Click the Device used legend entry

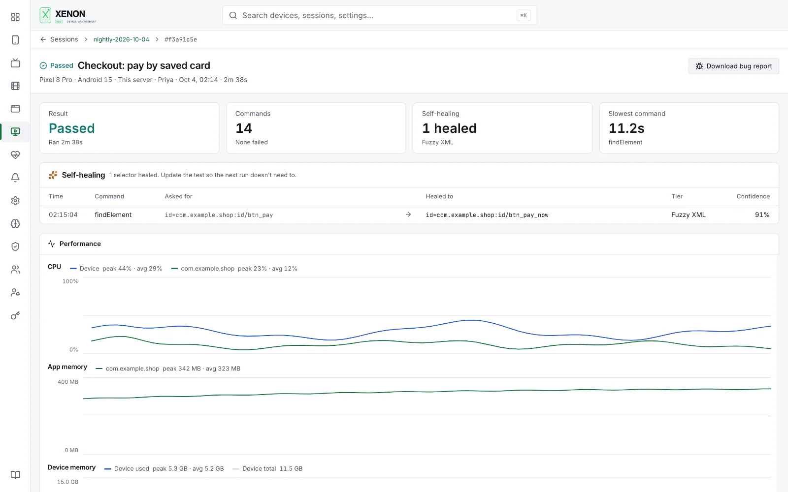coord(164,469)
